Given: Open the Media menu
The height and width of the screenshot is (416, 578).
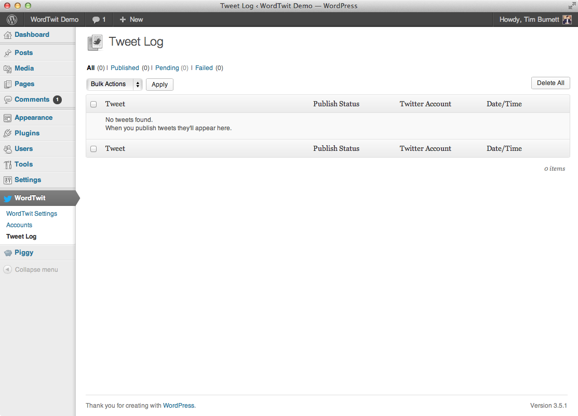Looking at the screenshot, I should point(24,68).
